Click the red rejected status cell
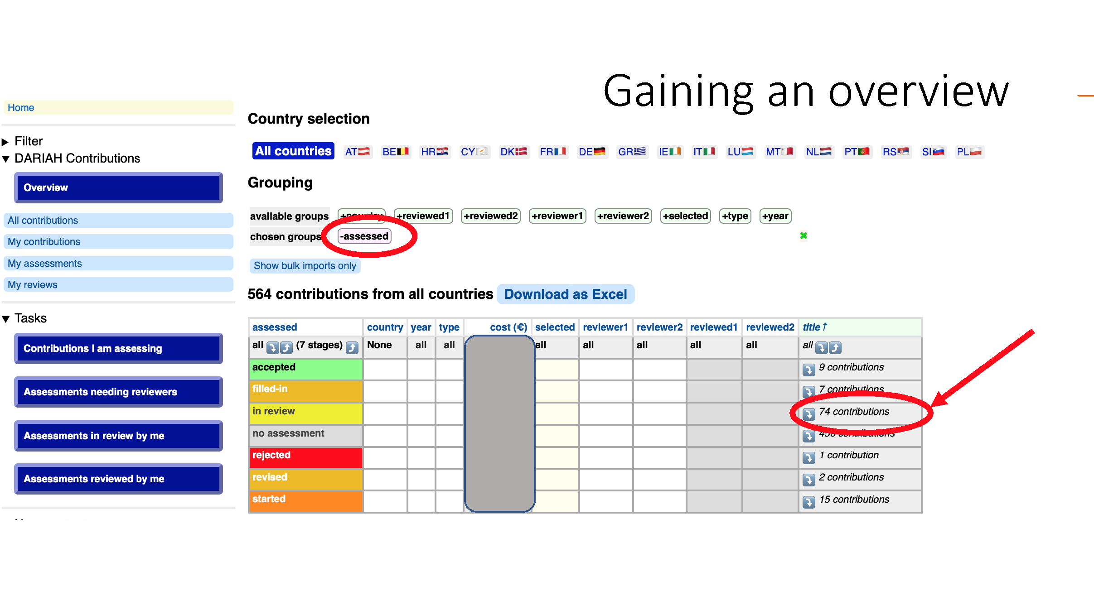Image resolution: width=1094 pixels, height=615 pixels. point(306,457)
